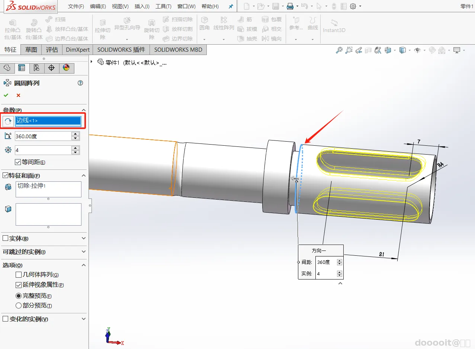Select the 部分预览 radio button
The image size is (475, 349).
[x=19, y=306]
